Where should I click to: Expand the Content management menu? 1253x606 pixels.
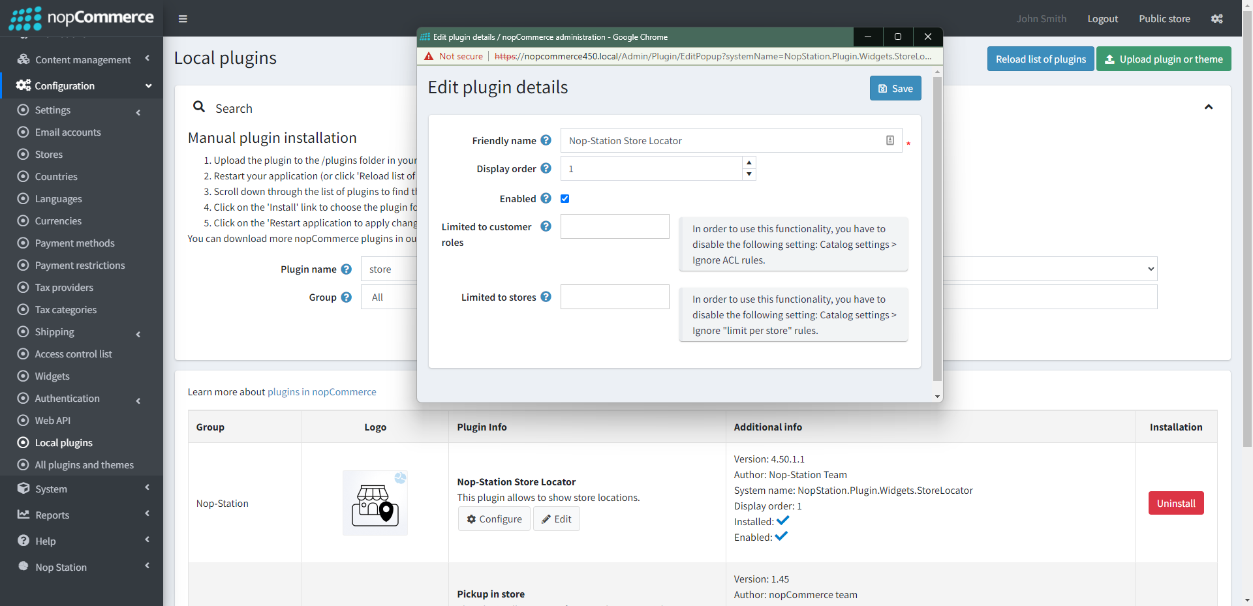pyautogui.click(x=82, y=59)
